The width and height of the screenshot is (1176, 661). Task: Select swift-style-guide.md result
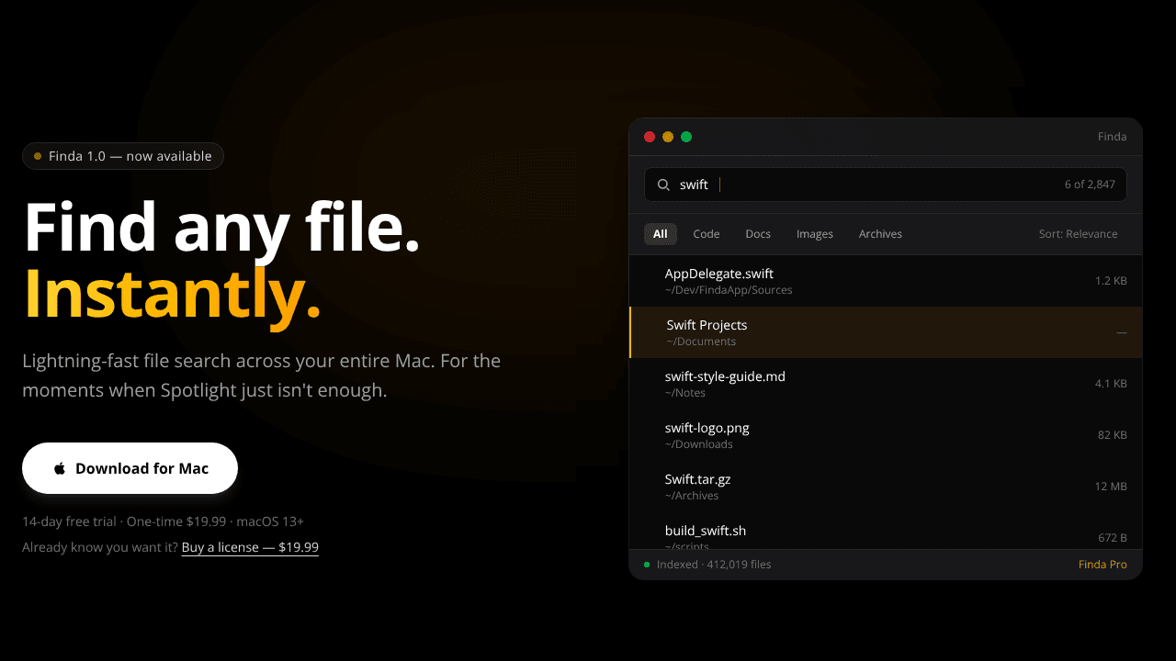886,384
